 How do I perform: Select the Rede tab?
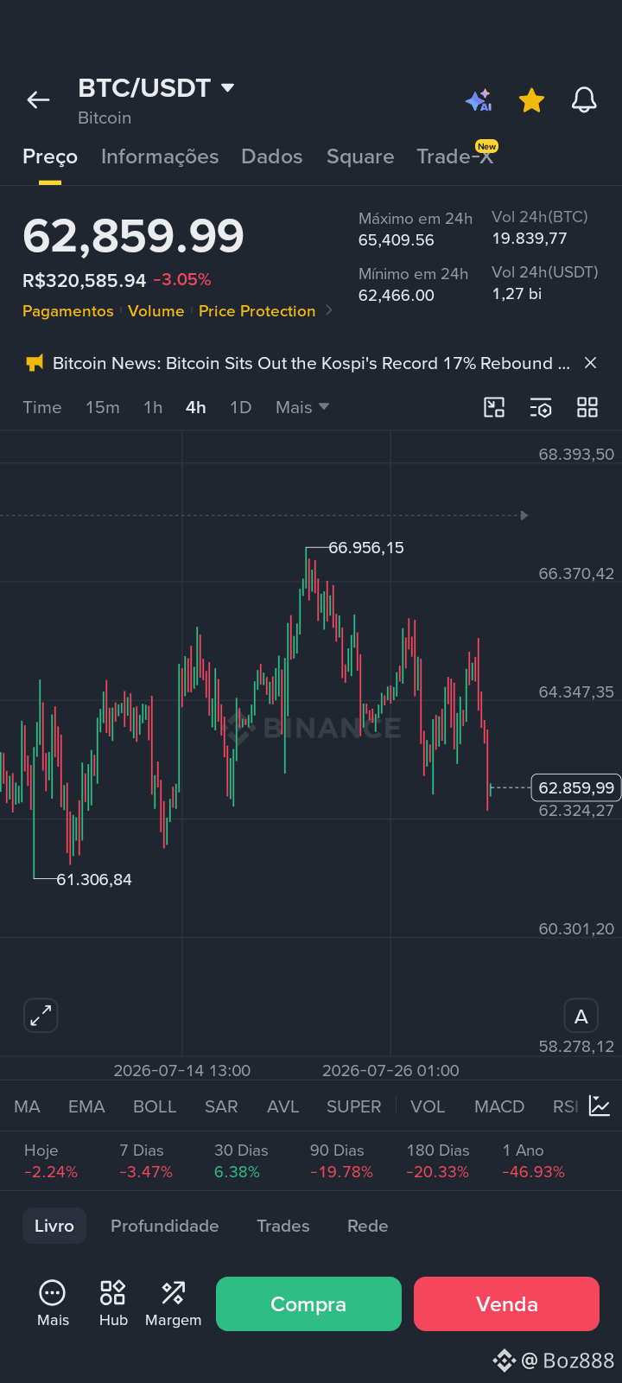[x=368, y=1226]
